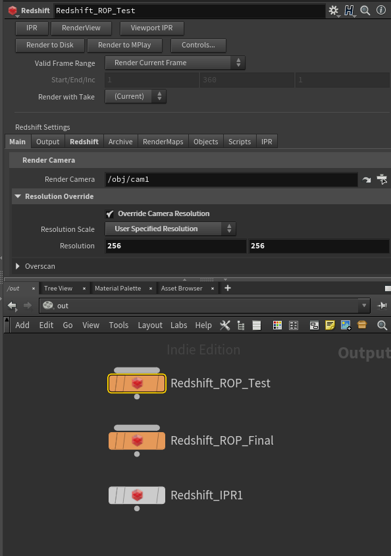Screen dimensions: 391x556
Task: Click the network box icon
Action: click(314, 325)
